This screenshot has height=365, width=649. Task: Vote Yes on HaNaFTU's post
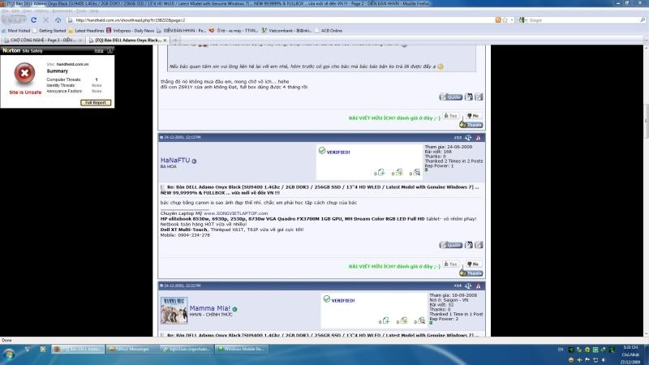451,264
